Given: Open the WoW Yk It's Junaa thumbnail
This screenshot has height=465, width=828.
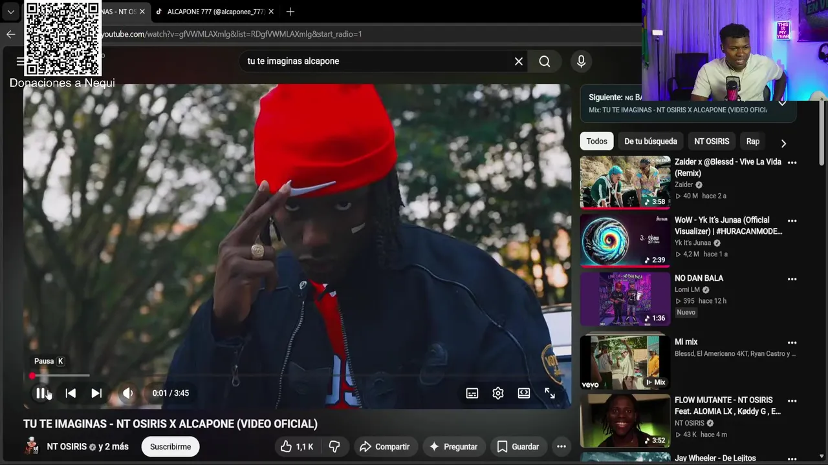Looking at the screenshot, I should [x=625, y=240].
